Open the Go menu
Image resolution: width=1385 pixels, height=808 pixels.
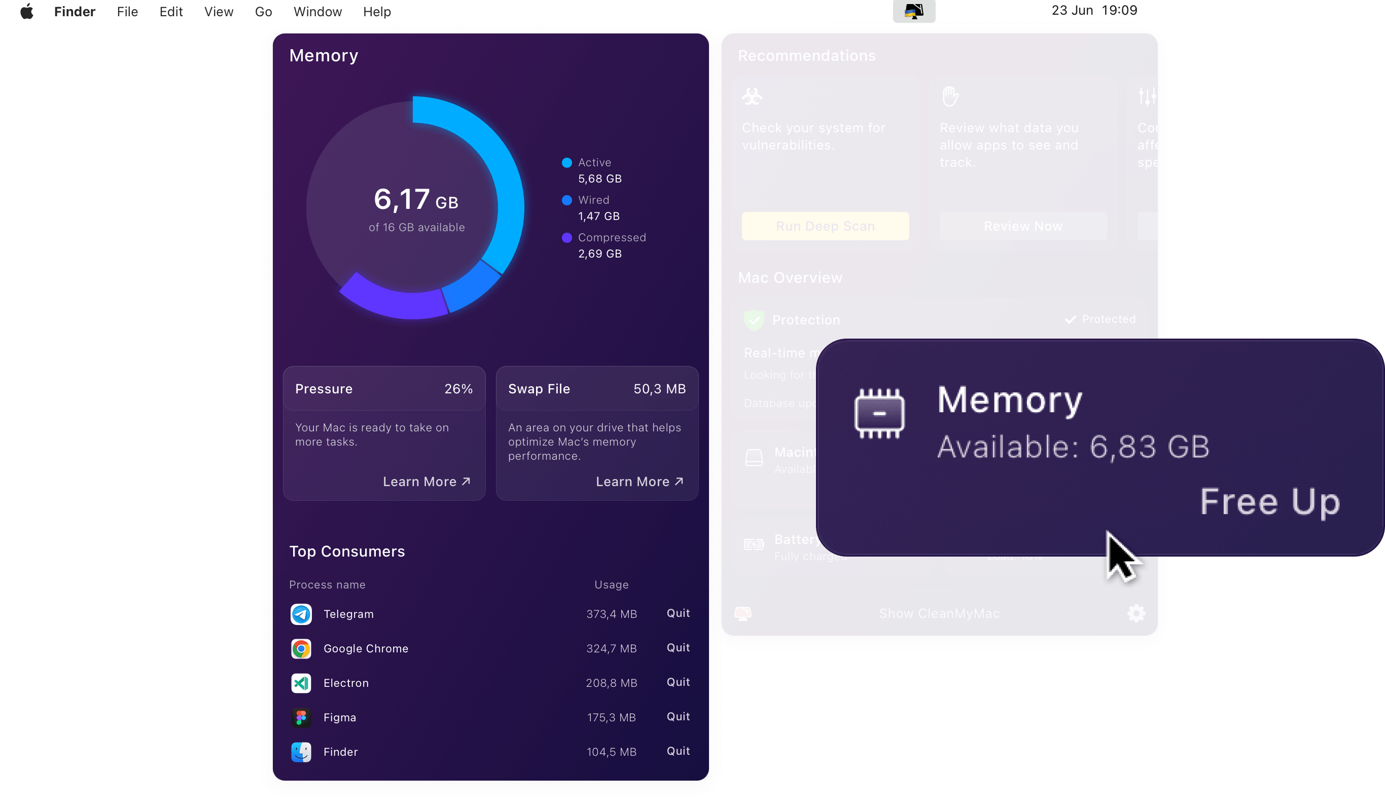pos(263,12)
